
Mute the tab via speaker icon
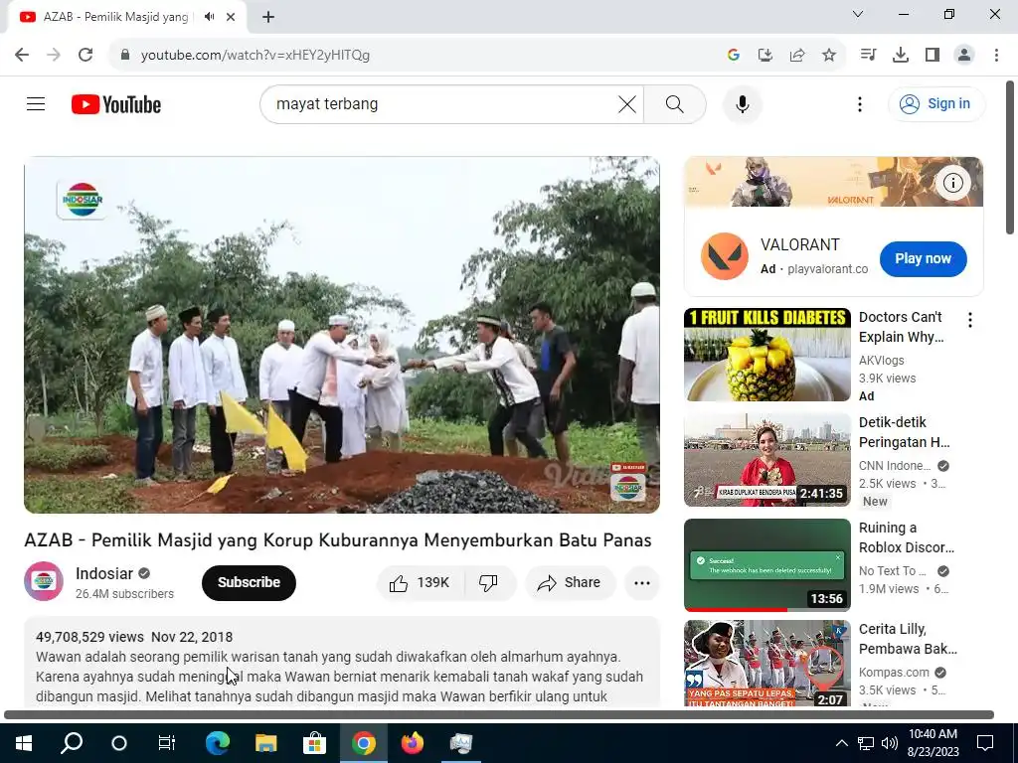point(209,17)
